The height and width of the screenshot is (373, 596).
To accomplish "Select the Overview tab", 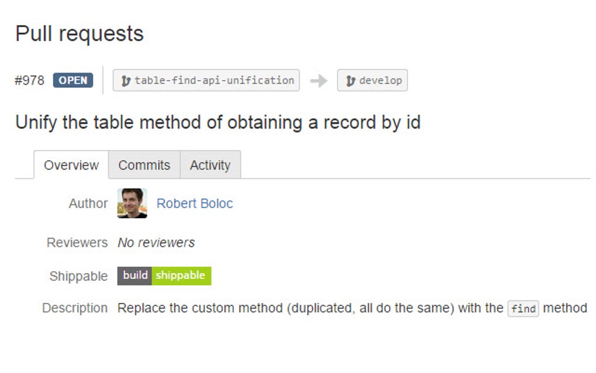I will (70, 165).
